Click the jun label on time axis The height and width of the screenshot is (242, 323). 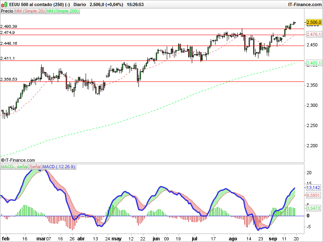[x=156, y=239]
